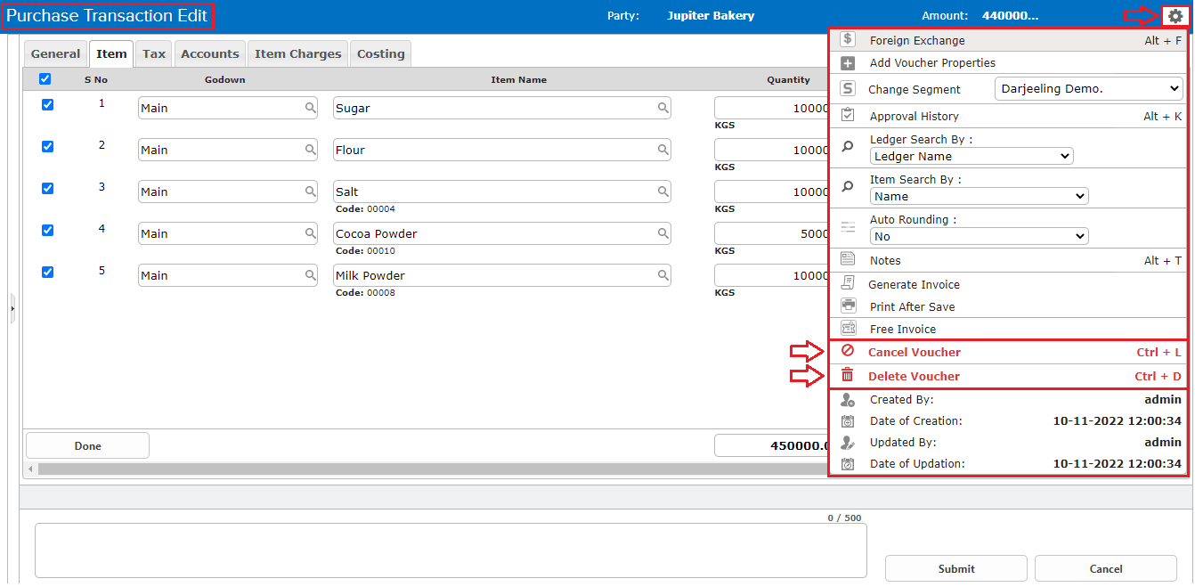Click the Delete Voucher trash icon
Screen dimensions: 1195x587
coord(848,376)
